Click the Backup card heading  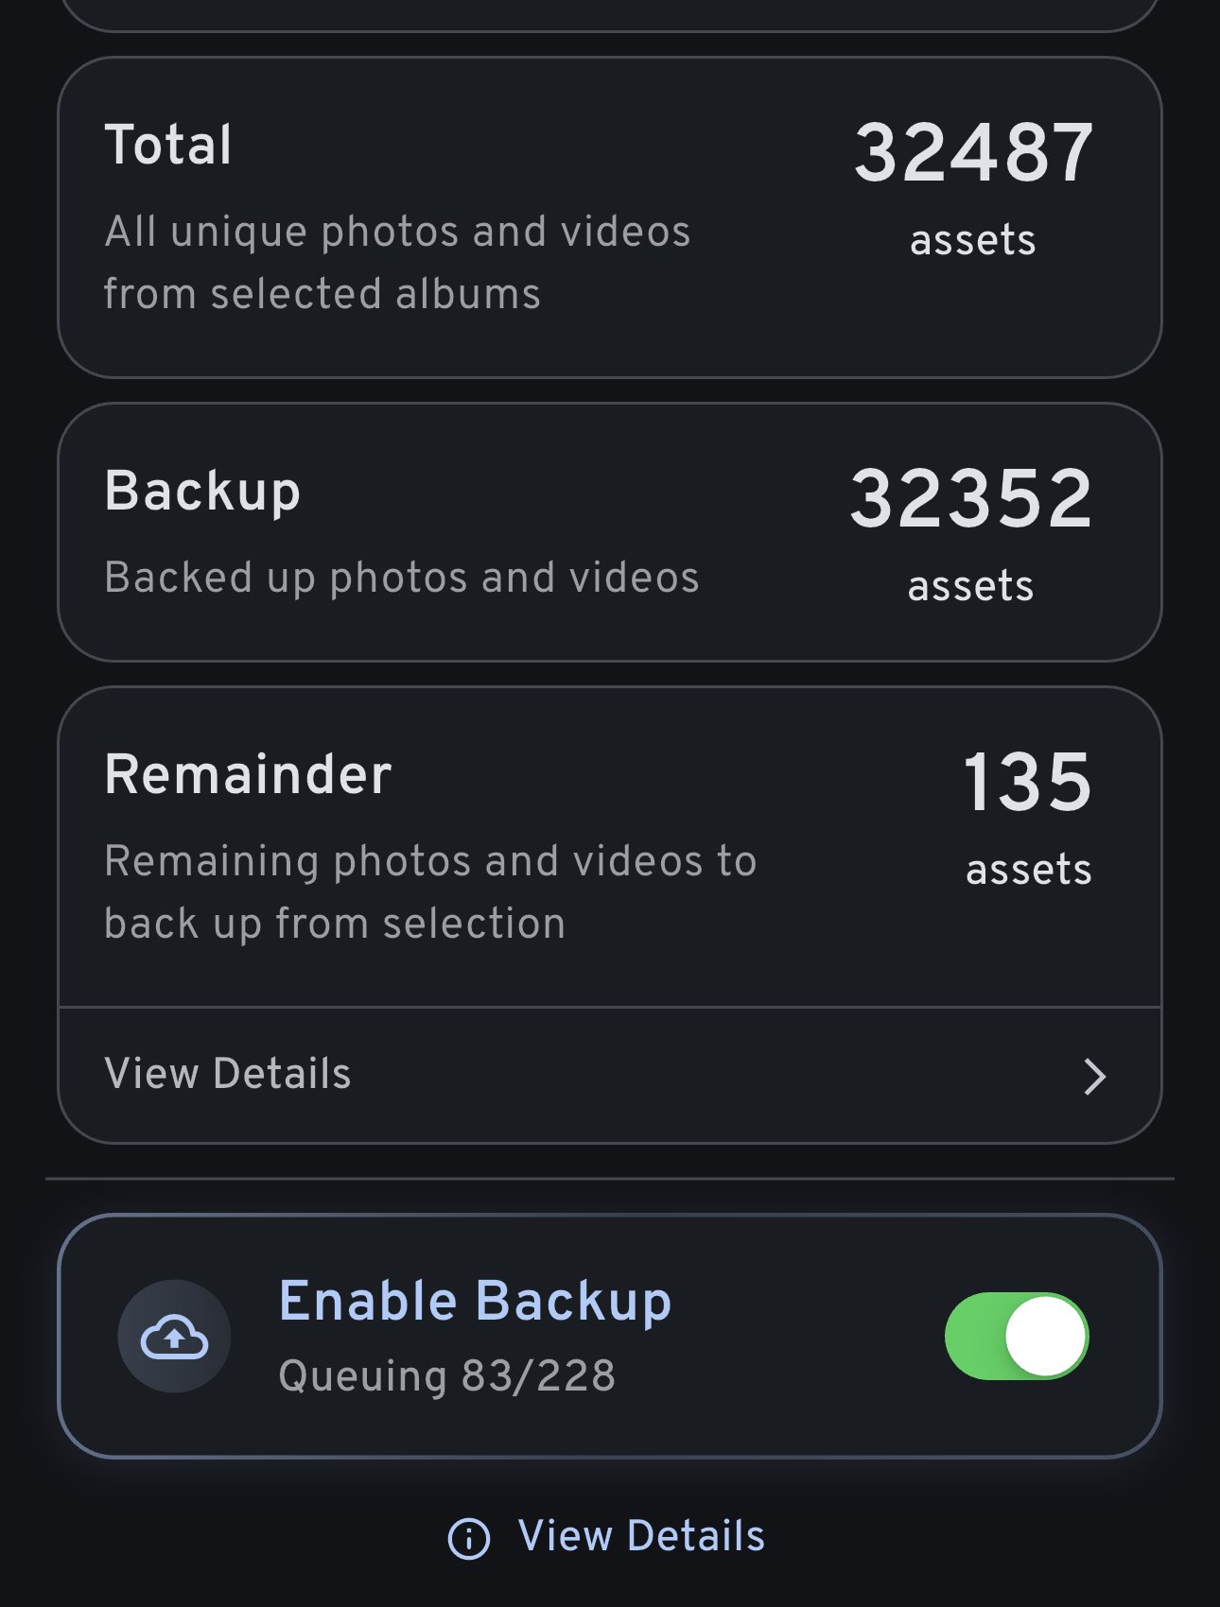tap(202, 491)
